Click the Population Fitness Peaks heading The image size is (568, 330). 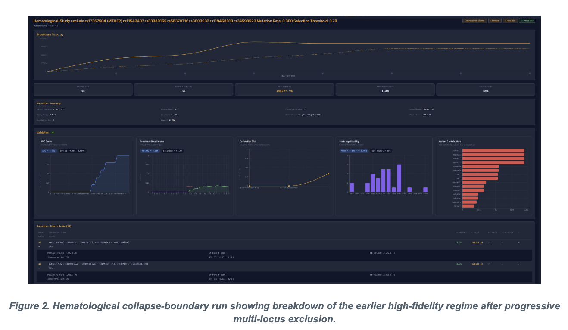point(54,226)
